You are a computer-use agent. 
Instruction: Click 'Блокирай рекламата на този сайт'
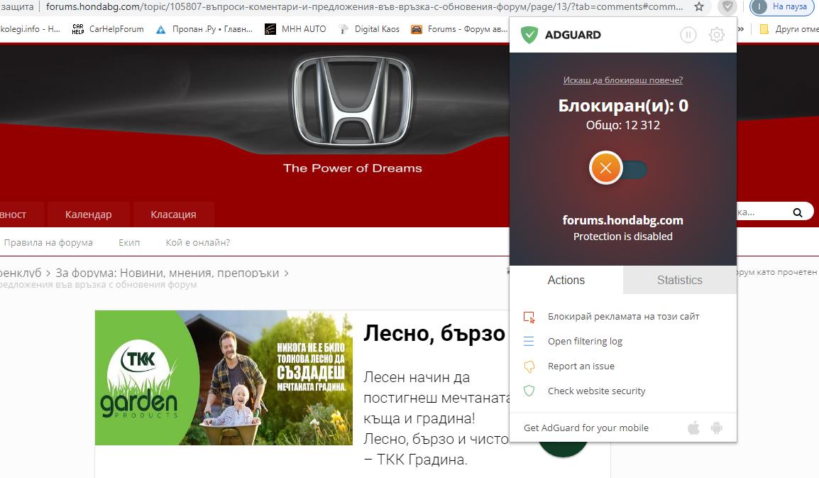coord(623,316)
